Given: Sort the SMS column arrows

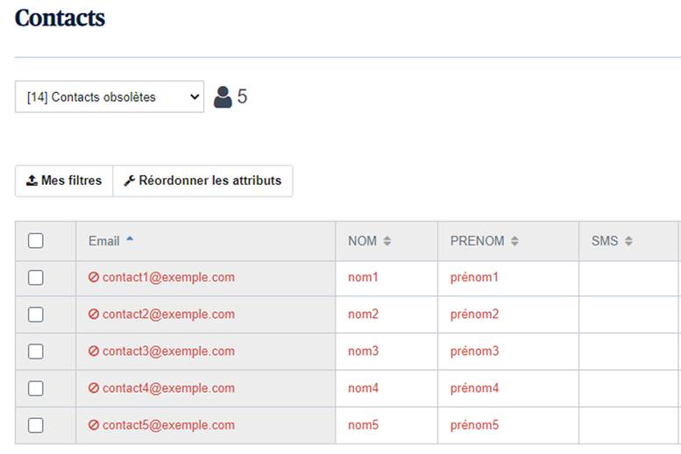Looking at the screenshot, I should pos(628,241).
